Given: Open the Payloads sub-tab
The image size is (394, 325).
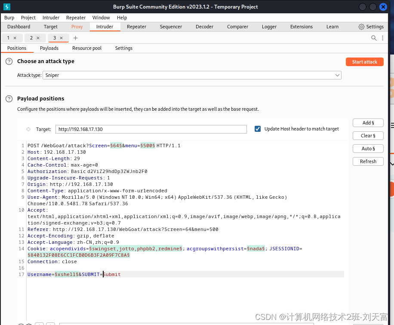Looking at the screenshot, I should (x=49, y=48).
